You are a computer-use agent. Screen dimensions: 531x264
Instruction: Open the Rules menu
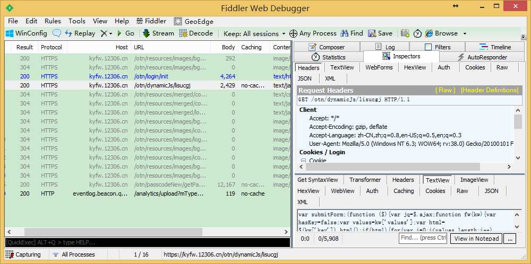tap(53, 21)
